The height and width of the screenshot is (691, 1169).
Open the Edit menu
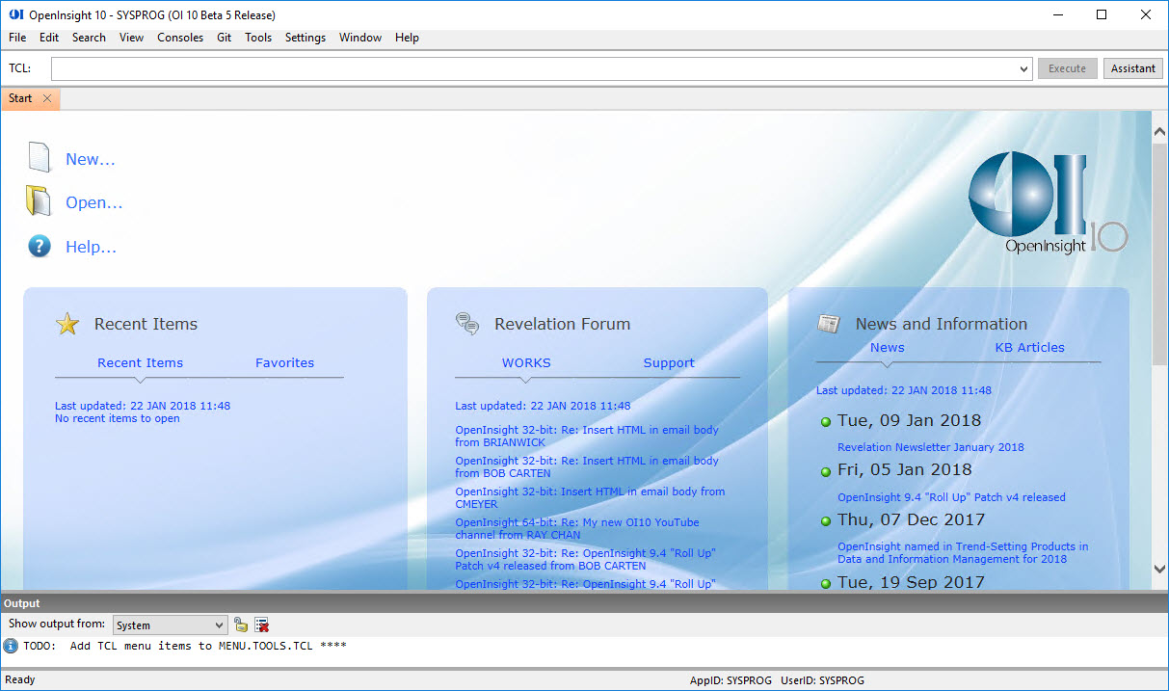[x=49, y=38]
